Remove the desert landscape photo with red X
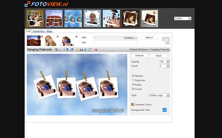This screenshot has height=138, width=222. tap(42, 37)
